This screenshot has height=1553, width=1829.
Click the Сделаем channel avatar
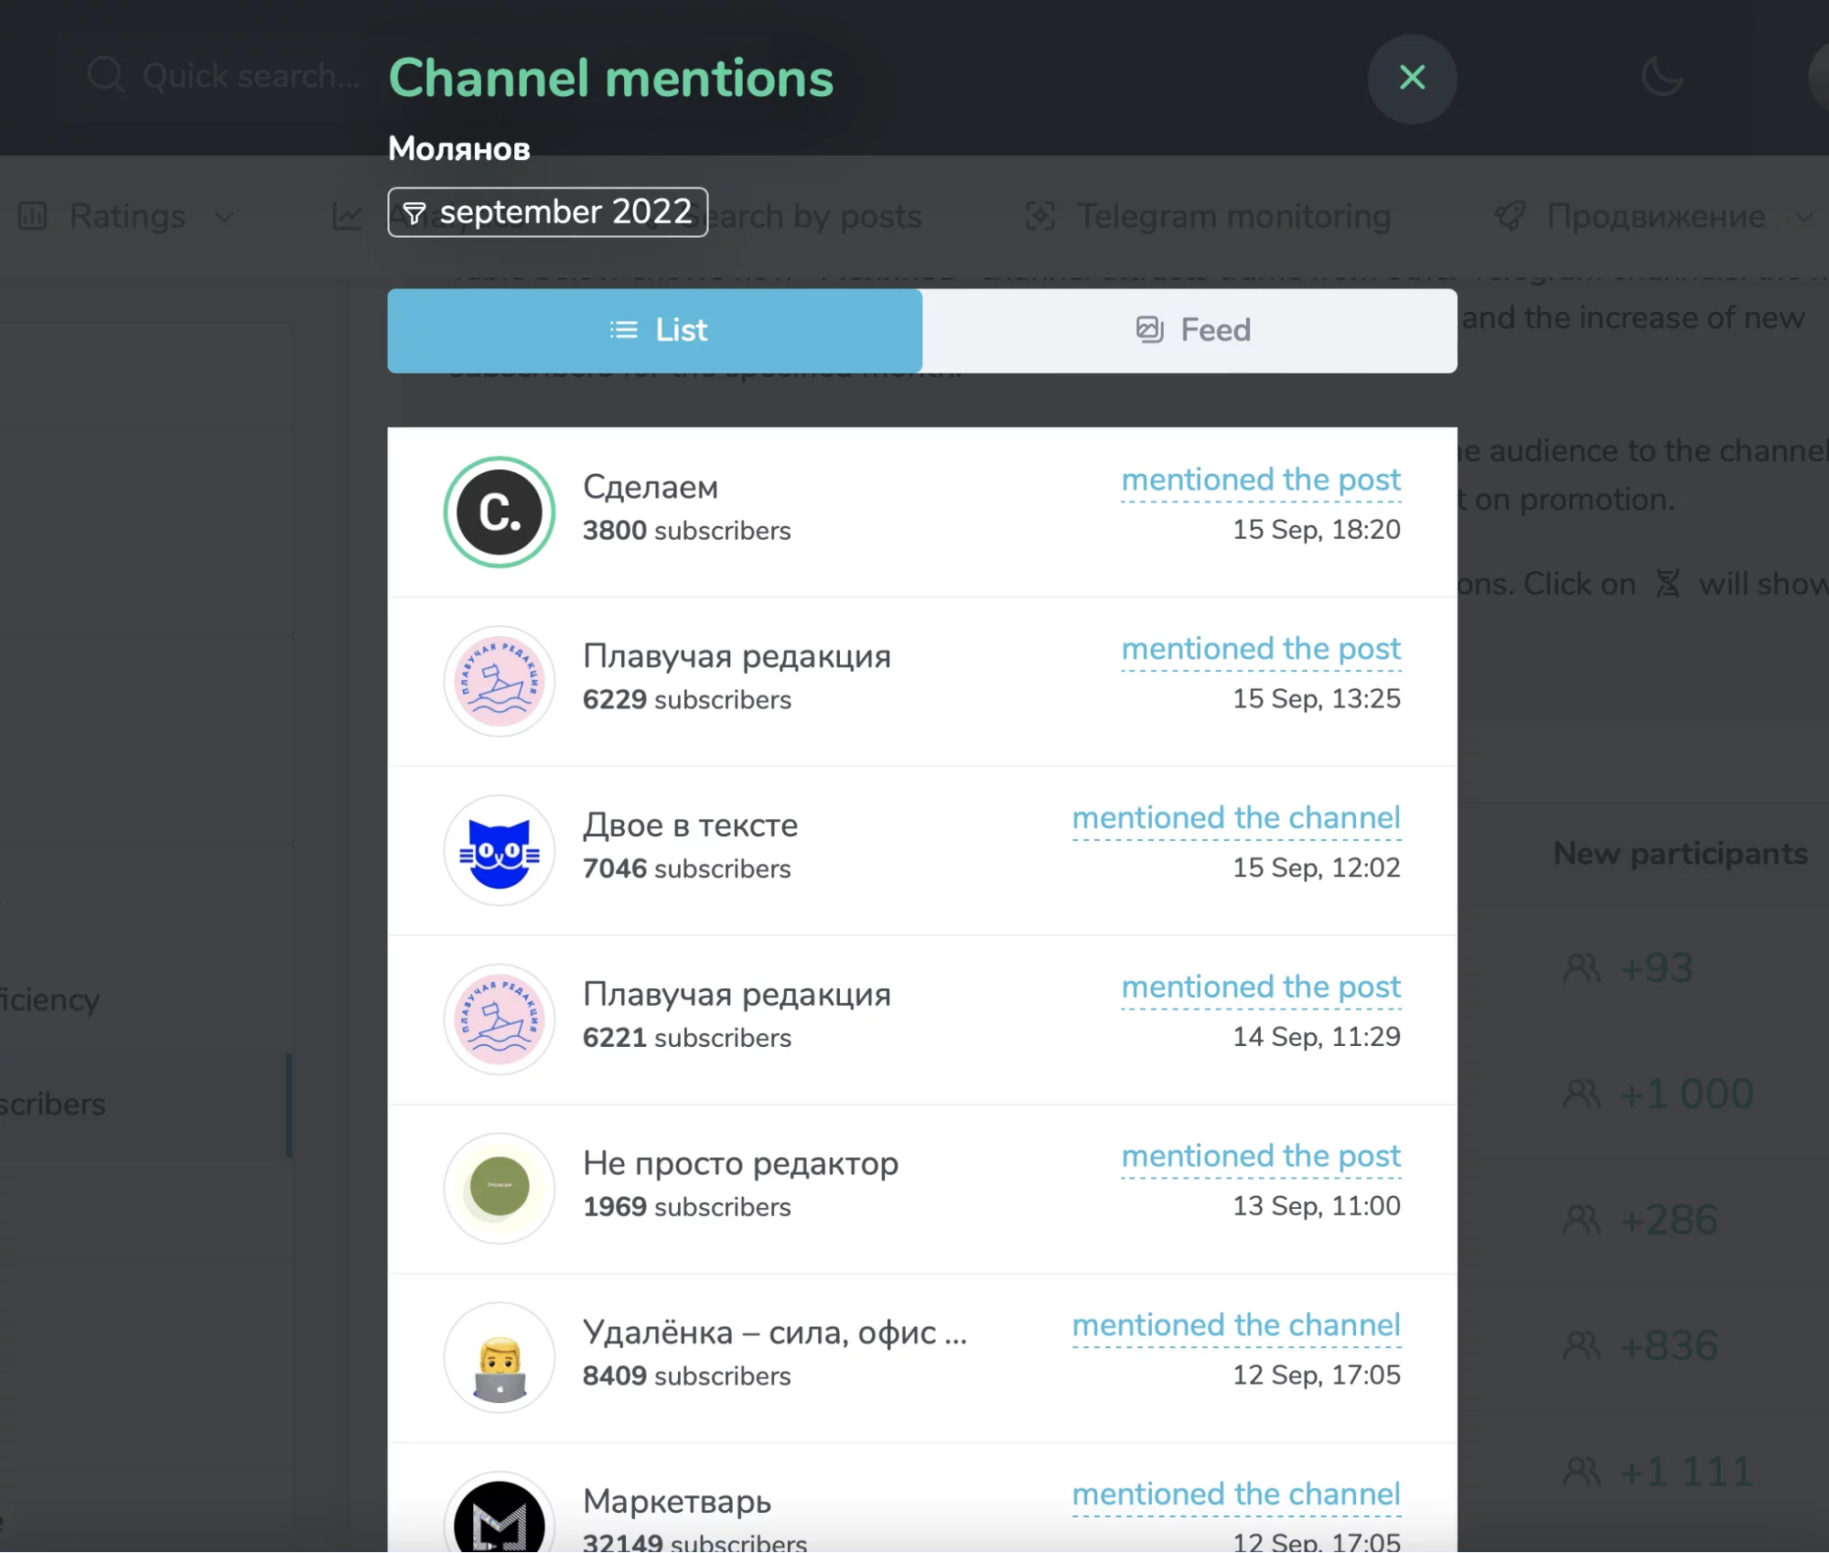[x=500, y=512]
